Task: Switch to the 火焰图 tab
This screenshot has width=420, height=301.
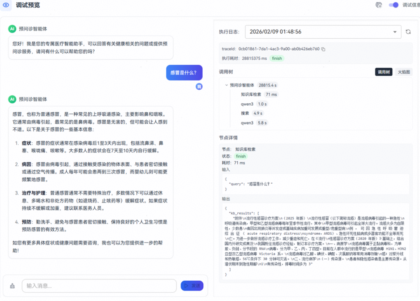Action: 403,72
